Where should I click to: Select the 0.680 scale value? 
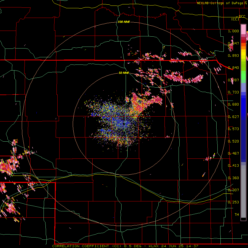click(x=233, y=104)
